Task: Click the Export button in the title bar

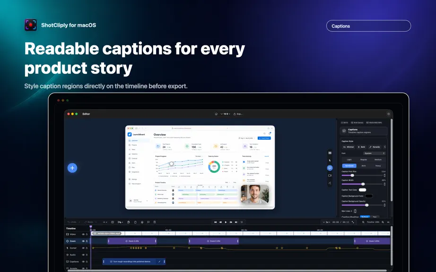Action: [x=238, y=114]
